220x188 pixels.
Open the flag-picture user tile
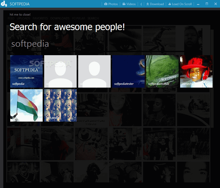point(26,105)
